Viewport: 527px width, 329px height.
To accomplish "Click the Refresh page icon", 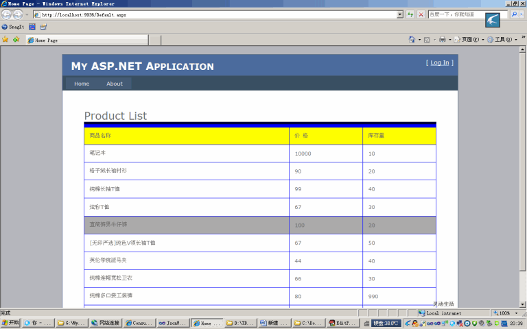I will (x=410, y=14).
